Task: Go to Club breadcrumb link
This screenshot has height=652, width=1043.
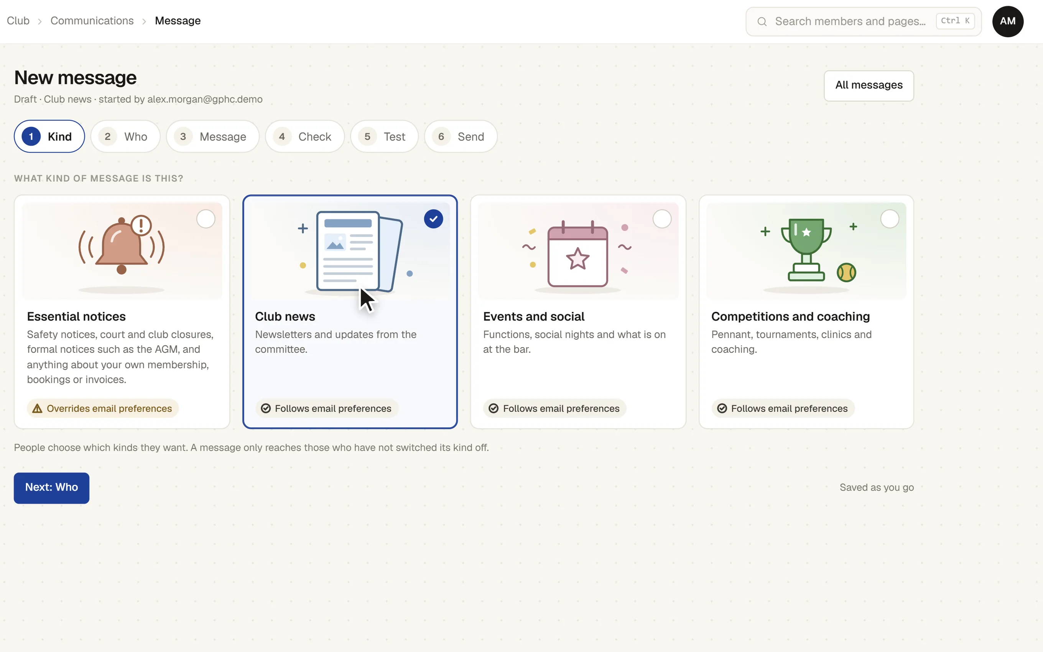Action: (18, 21)
